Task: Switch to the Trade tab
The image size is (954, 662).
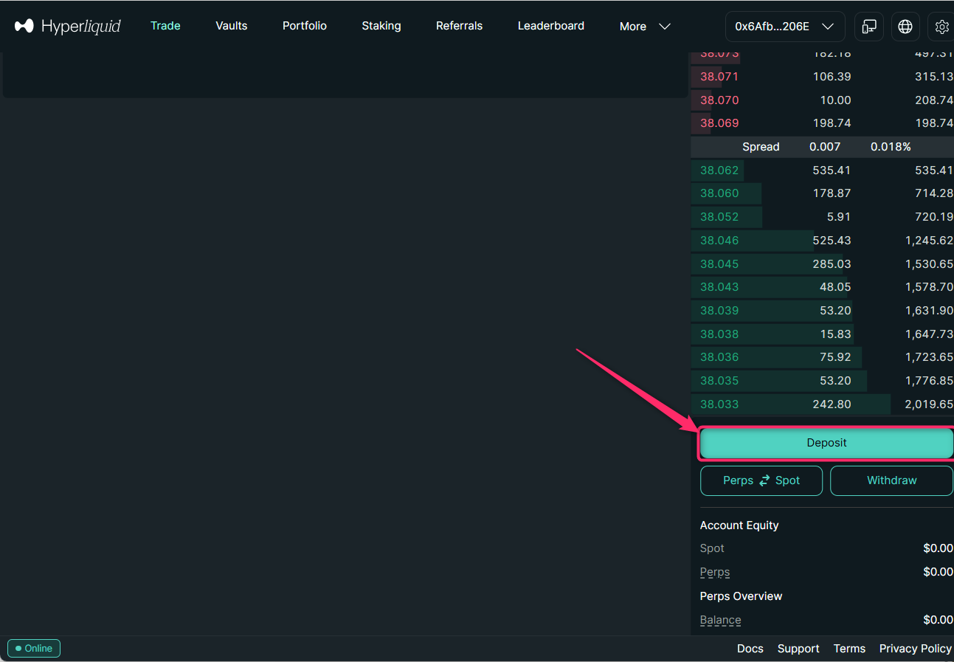Action: [165, 26]
